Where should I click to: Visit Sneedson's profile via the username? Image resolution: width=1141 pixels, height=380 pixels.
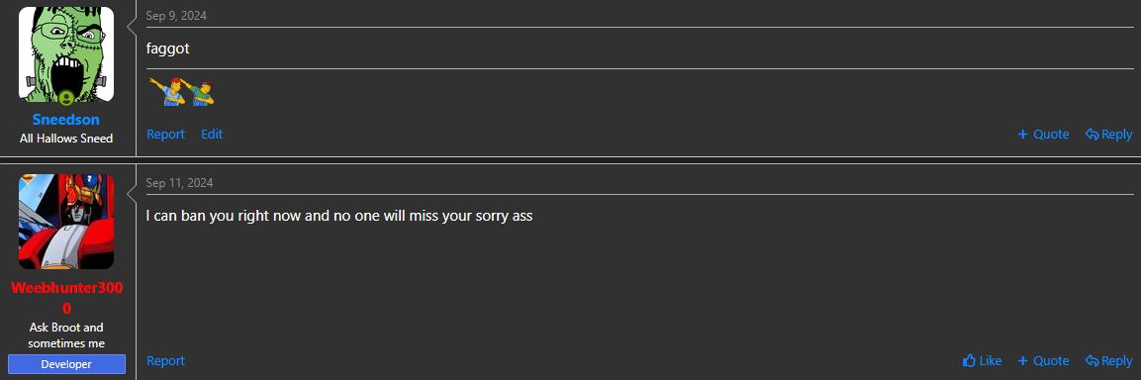66,120
